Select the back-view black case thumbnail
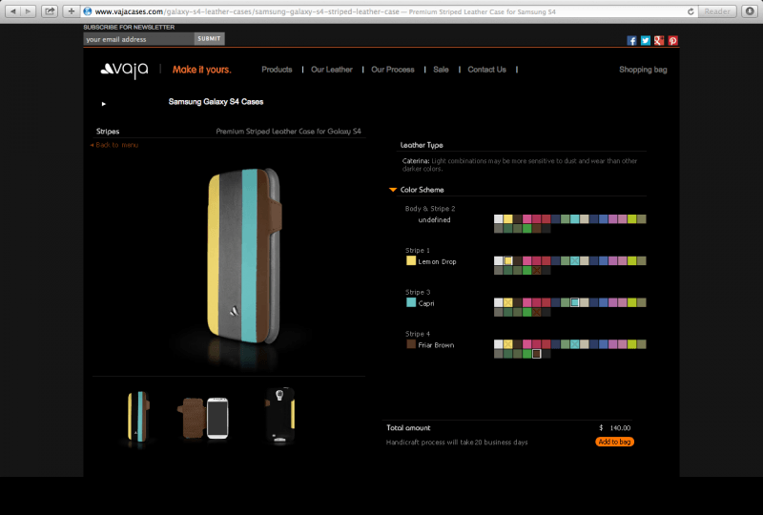763x515 pixels. (280, 415)
